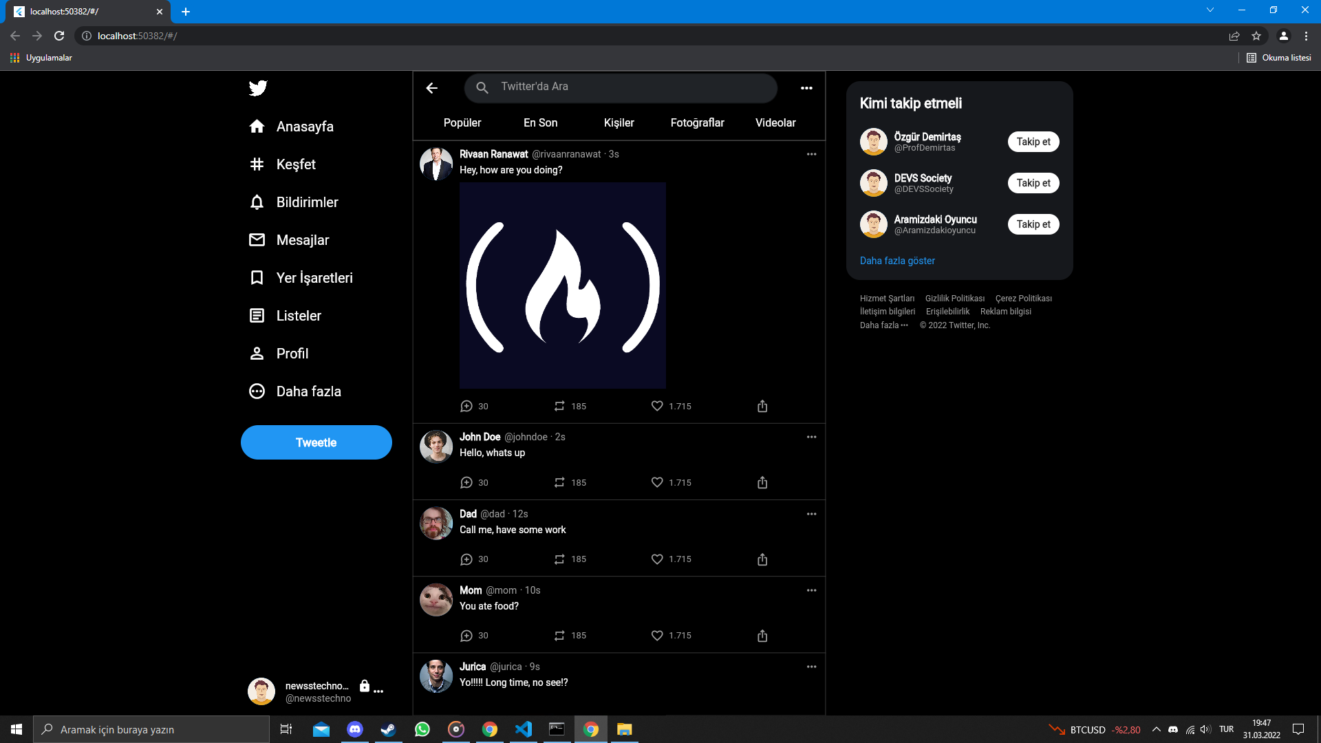Image resolution: width=1321 pixels, height=743 pixels.
Task: Like John Doe's tweet
Action: [x=657, y=483]
